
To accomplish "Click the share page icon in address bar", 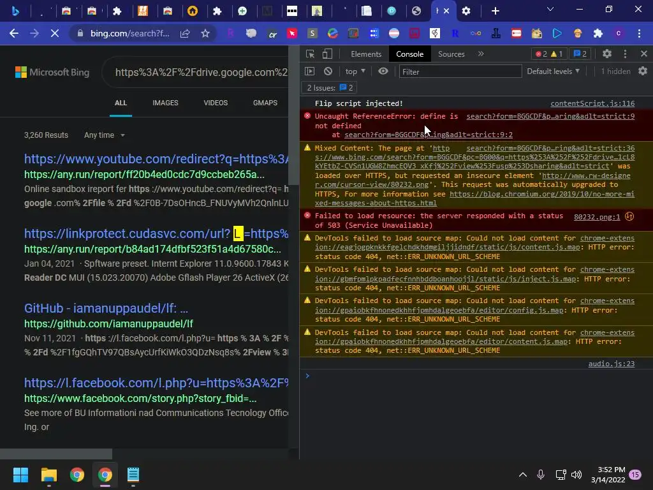I will tap(185, 33).
